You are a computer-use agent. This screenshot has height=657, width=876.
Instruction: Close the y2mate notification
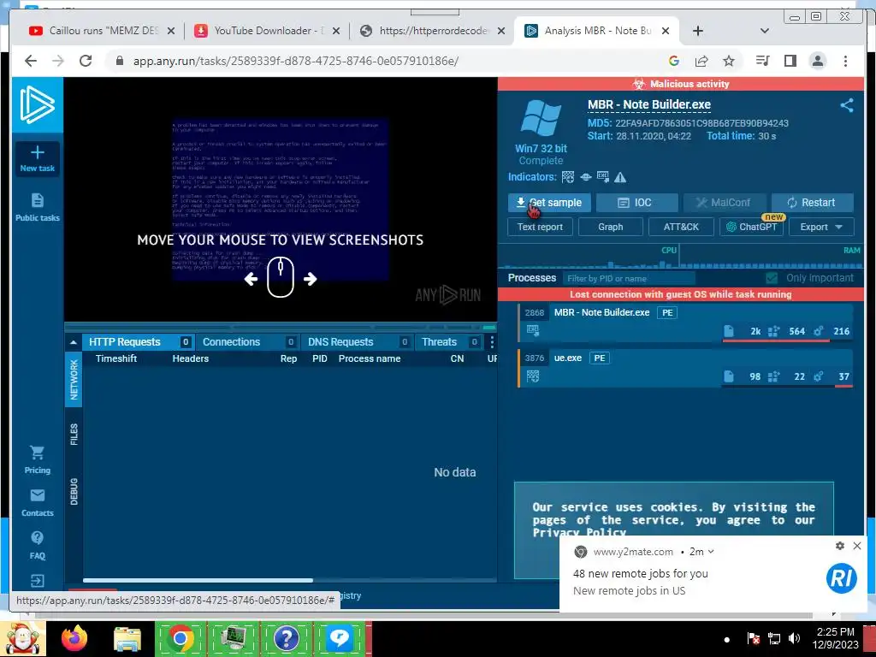[x=857, y=546]
